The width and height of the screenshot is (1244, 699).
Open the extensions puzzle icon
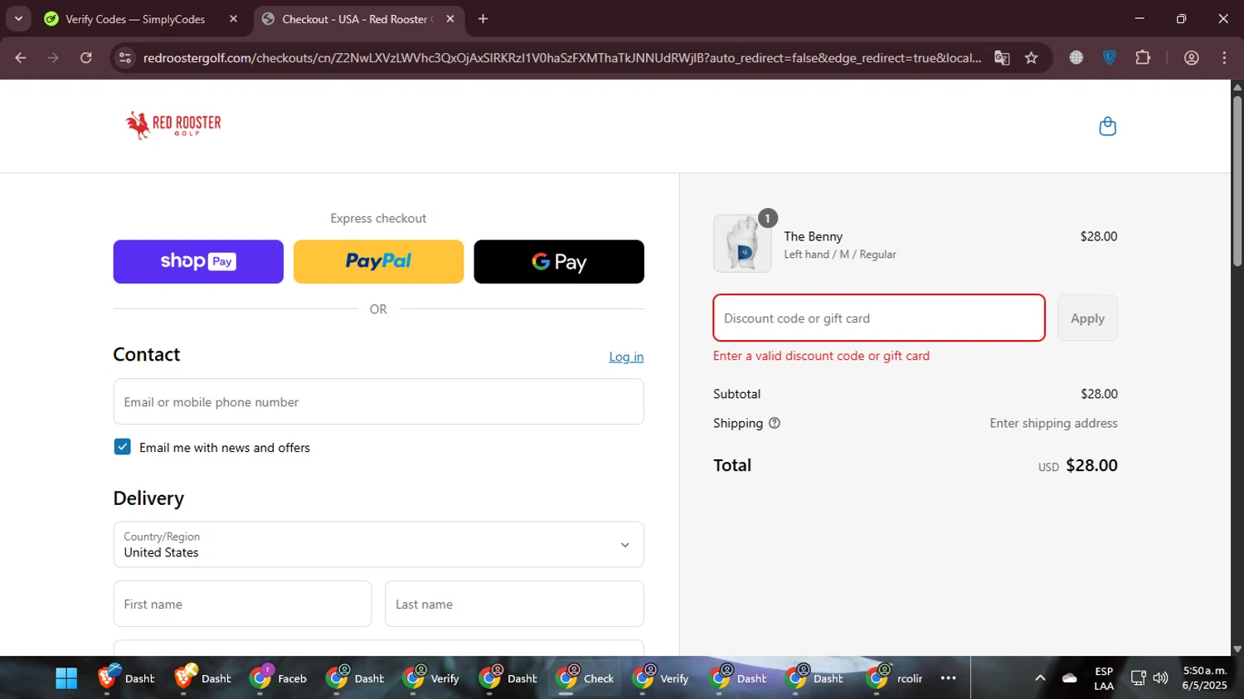click(1143, 57)
